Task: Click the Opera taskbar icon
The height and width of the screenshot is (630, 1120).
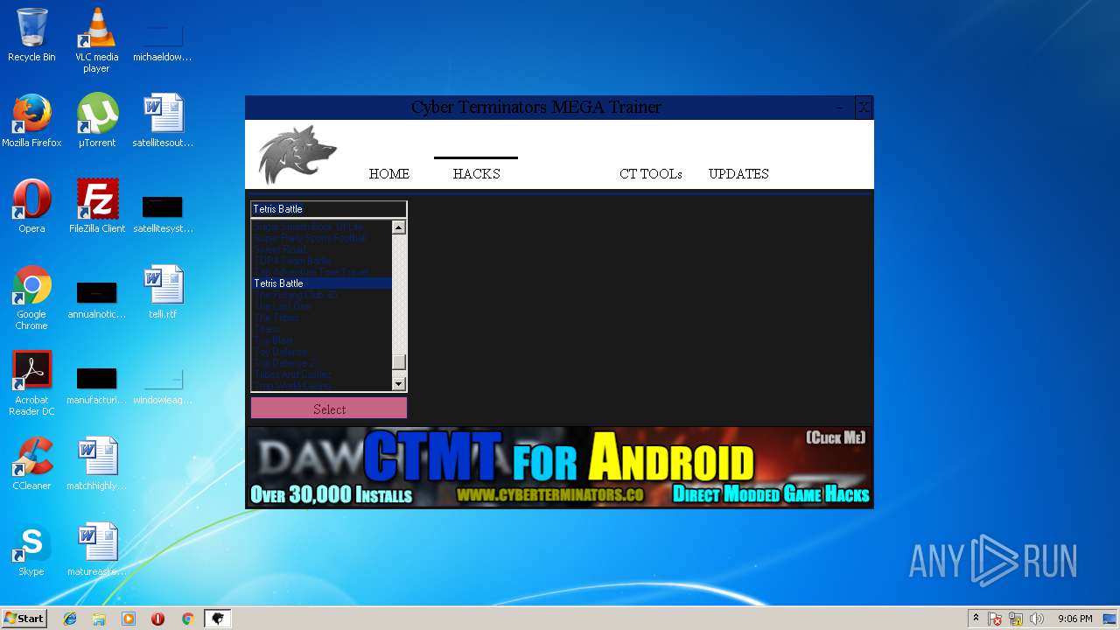Action: tap(157, 619)
